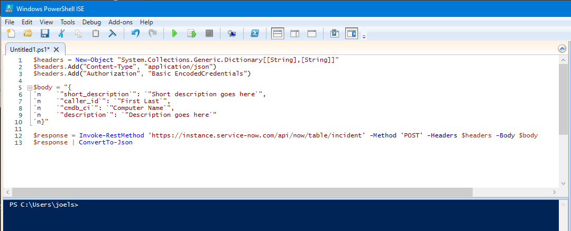Click the short_description line text

tap(150, 95)
